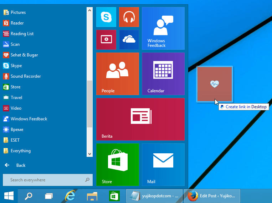Select the Reader text entry
The image size is (272, 203).
[17, 23]
